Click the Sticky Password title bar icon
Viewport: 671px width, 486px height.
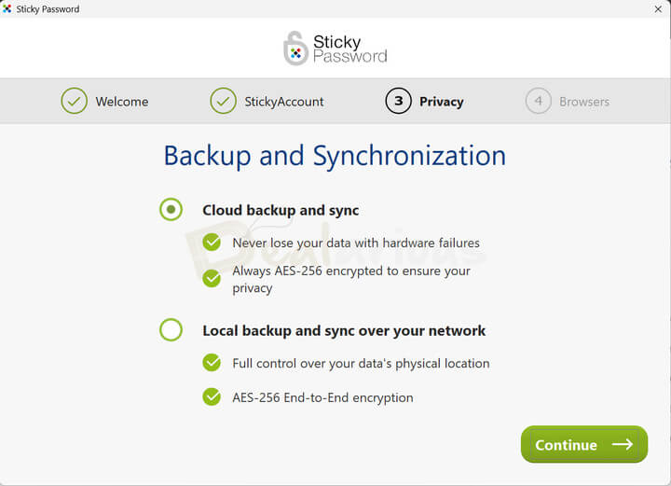(x=7, y=8)
